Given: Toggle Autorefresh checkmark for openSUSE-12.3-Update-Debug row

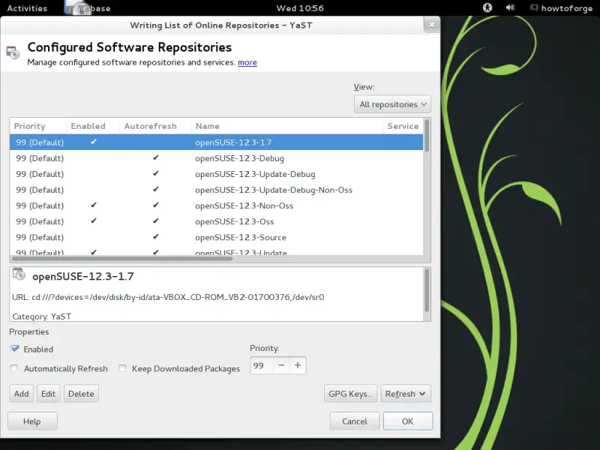Looking at the screenshot, I should click(156, 174).
